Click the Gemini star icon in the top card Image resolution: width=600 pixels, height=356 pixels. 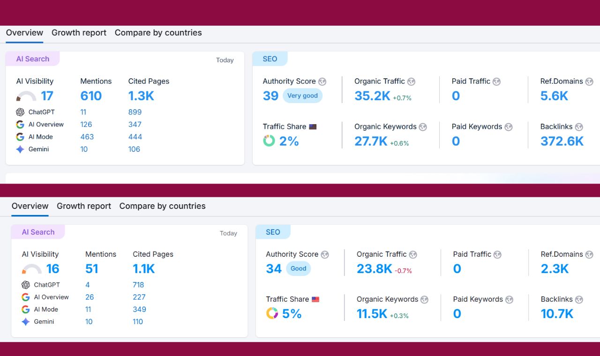tap(20, 149)
